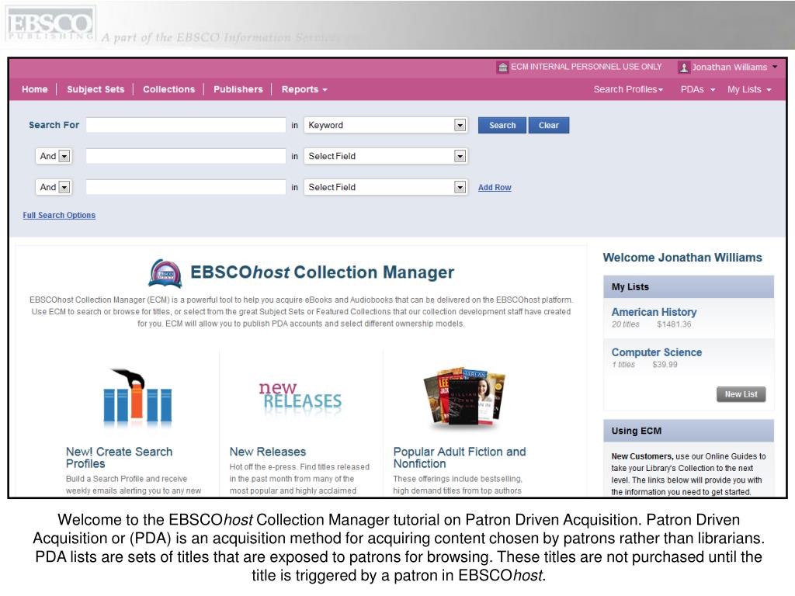Click the Using ECM panel header

click(689, 431)
